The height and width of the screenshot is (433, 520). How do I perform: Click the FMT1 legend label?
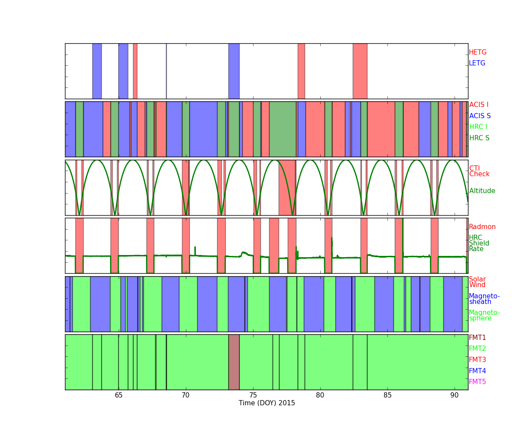[x=477, y=338]
